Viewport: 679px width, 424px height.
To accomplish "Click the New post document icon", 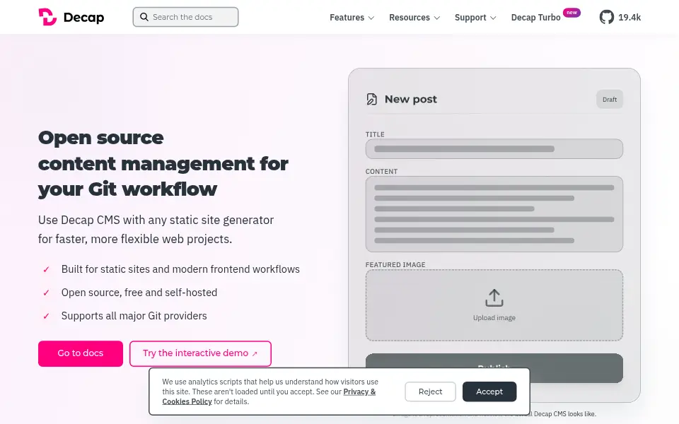I will (371, 99).
